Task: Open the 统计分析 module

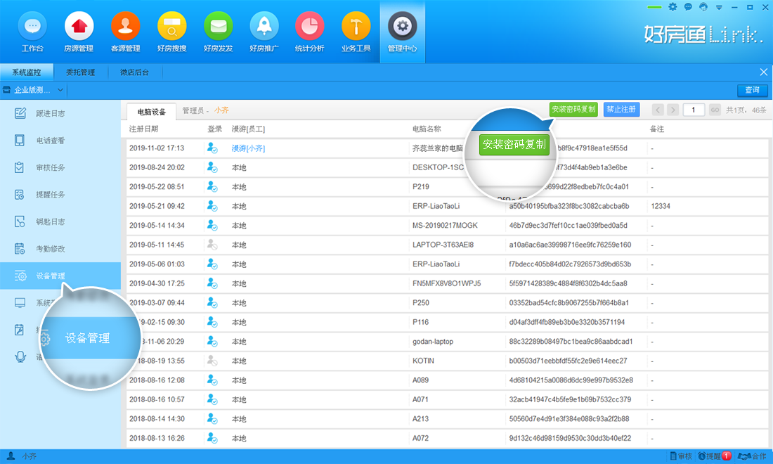Action: (x=310, y=32)
